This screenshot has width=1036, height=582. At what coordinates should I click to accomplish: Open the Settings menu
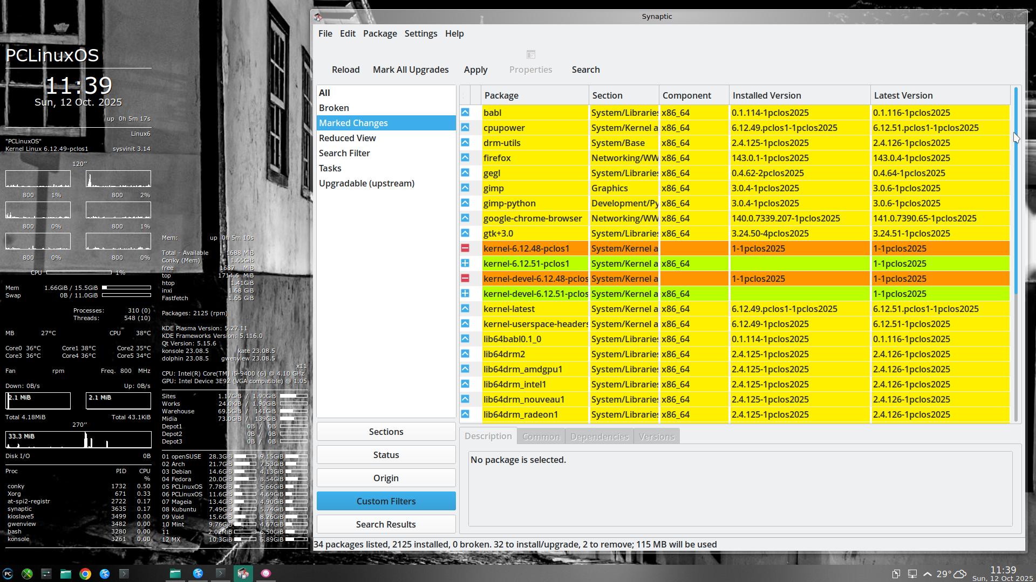(420, 33)
